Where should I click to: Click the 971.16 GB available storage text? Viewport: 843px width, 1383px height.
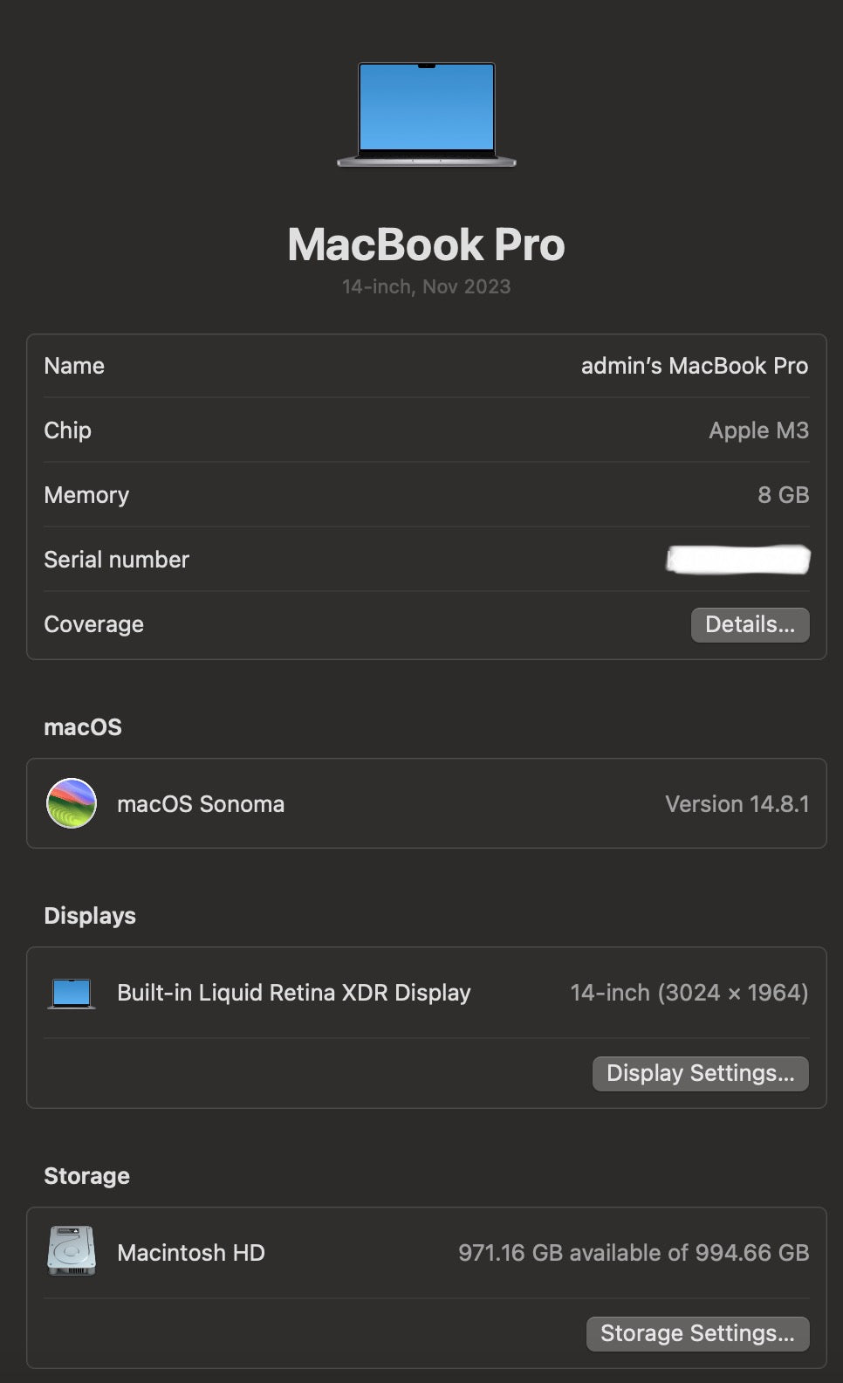633,1253
